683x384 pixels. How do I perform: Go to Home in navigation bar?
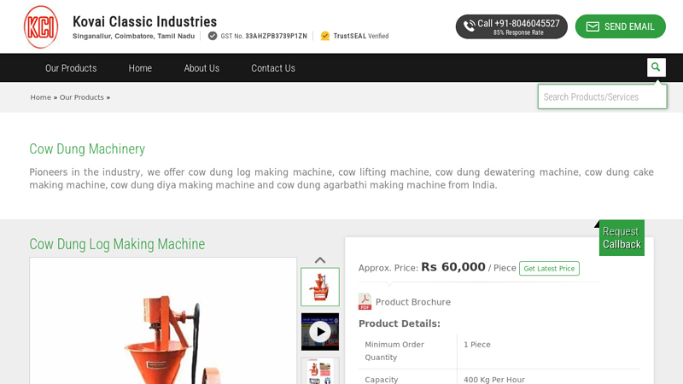140,68
